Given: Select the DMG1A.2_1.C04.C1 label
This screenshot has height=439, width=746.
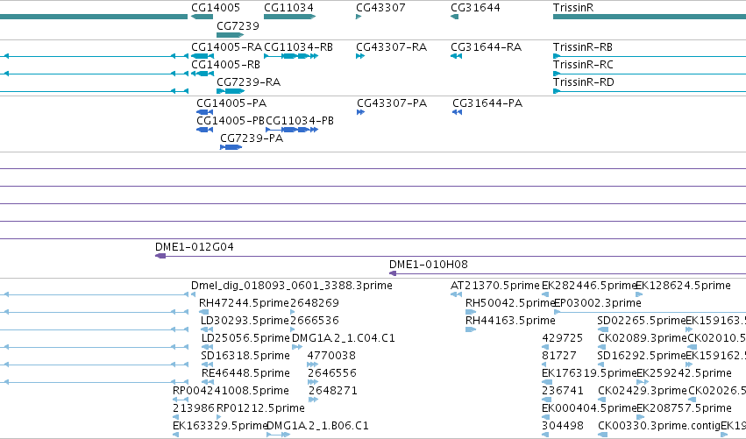Looking at the screenshot, I should pyautogui.click(x=343, y=338).
